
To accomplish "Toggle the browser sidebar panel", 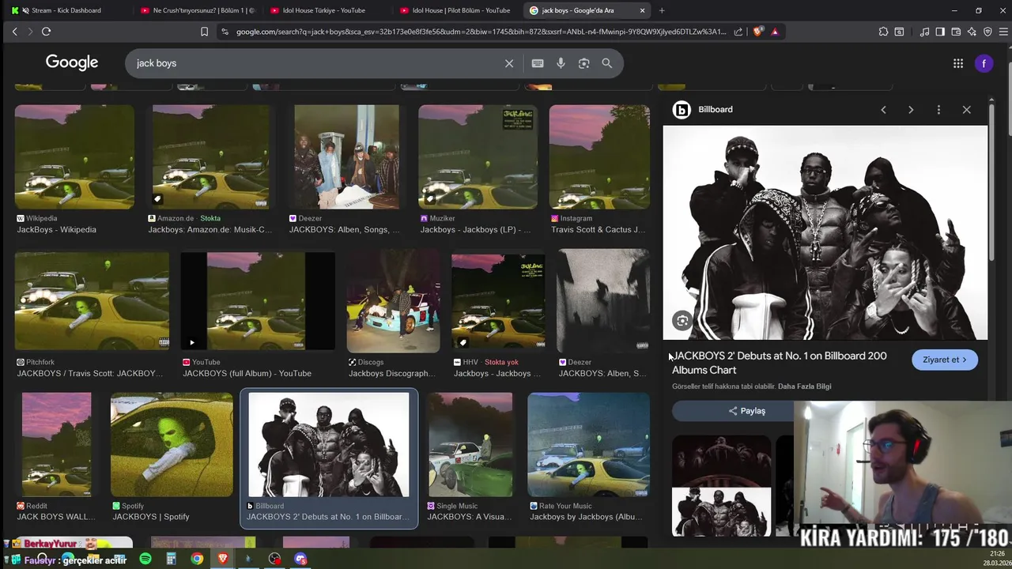I will [x=940, y=32].
